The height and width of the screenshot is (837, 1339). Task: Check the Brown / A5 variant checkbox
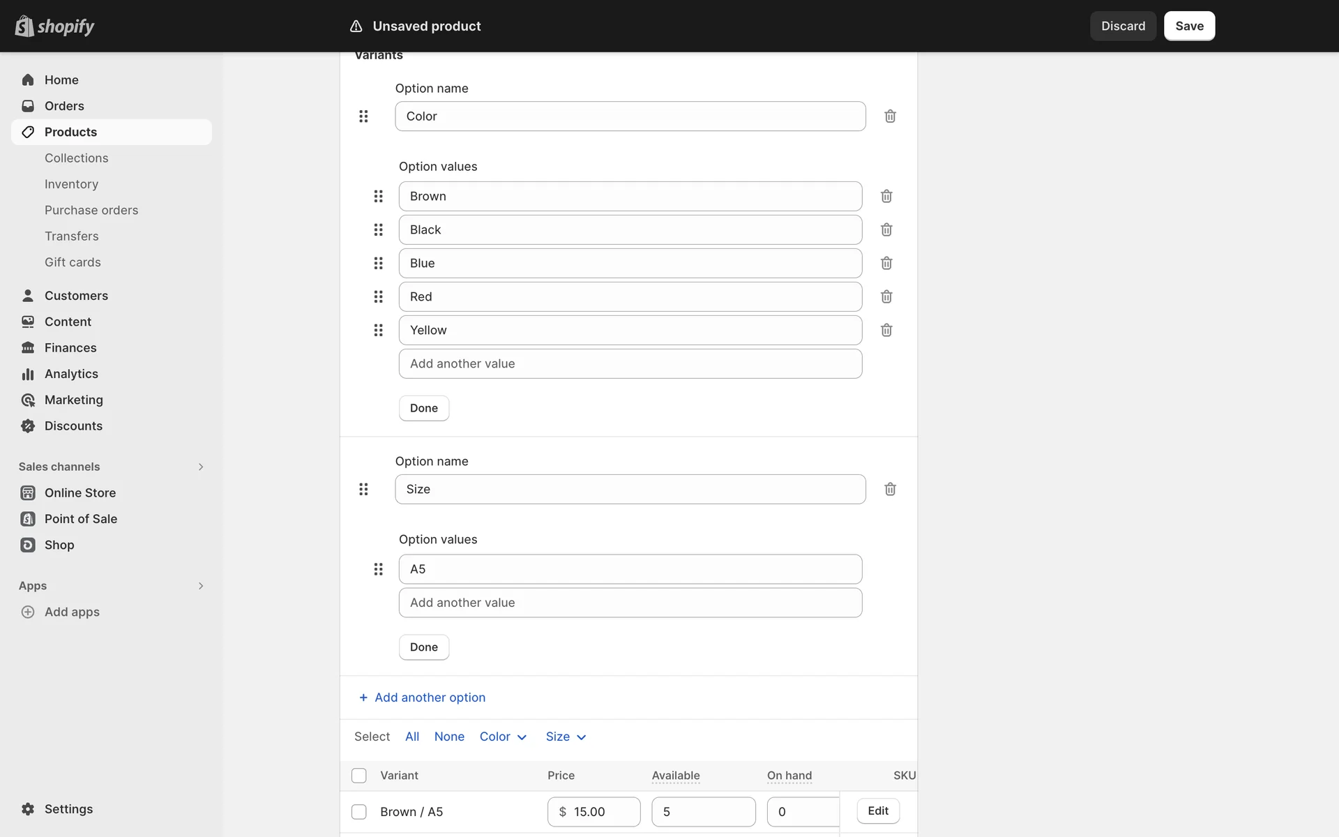(x=359, y=812)
